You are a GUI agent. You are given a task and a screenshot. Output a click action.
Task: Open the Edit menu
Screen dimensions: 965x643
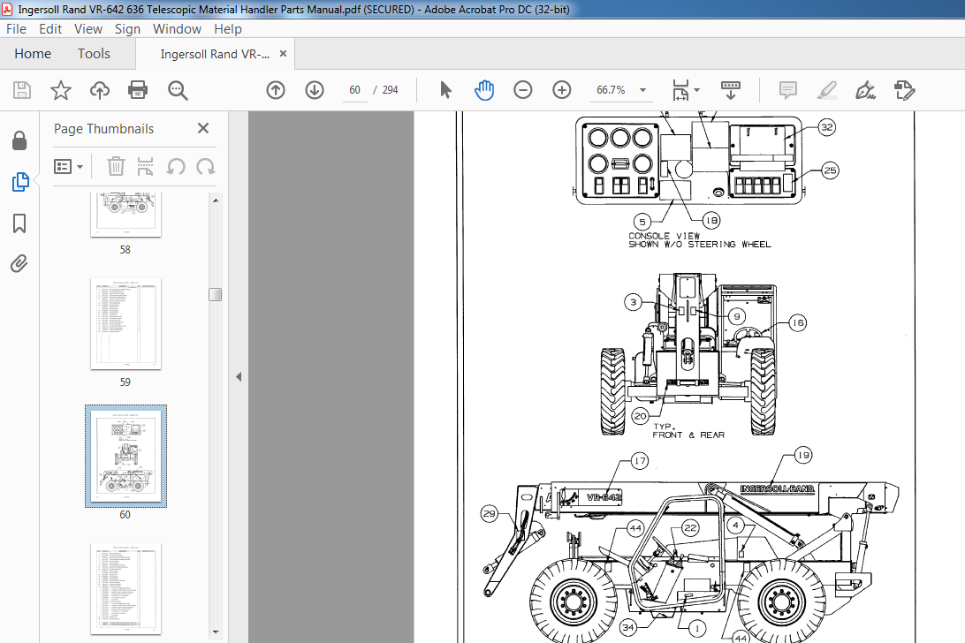point(50,29)
